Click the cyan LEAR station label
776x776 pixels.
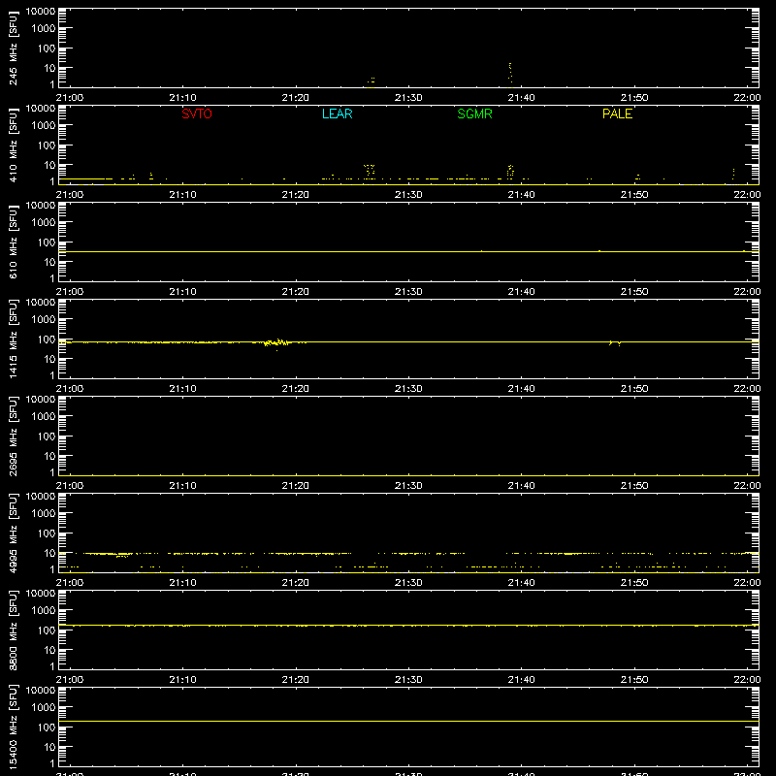(x=337, y=113)
